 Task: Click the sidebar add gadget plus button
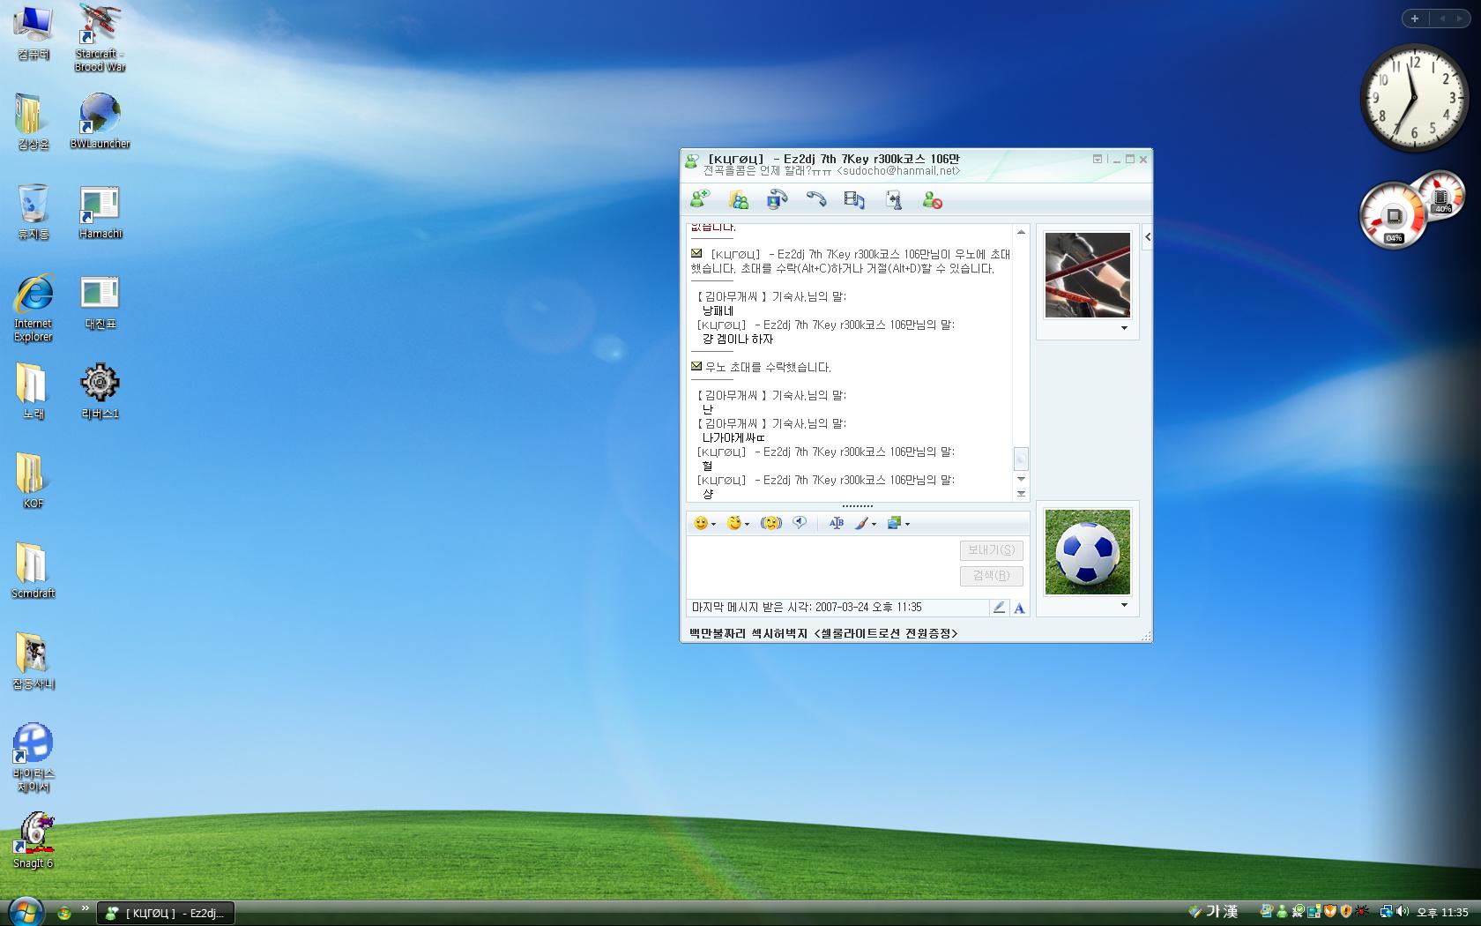[1415, 19]
